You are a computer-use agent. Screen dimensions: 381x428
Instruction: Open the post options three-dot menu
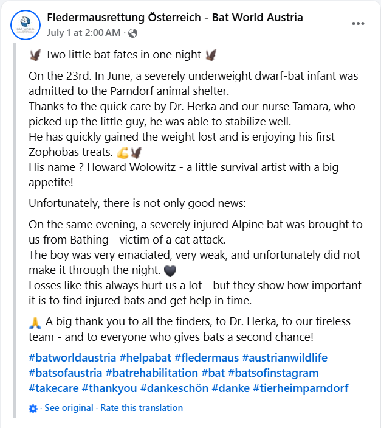[358, 24]
